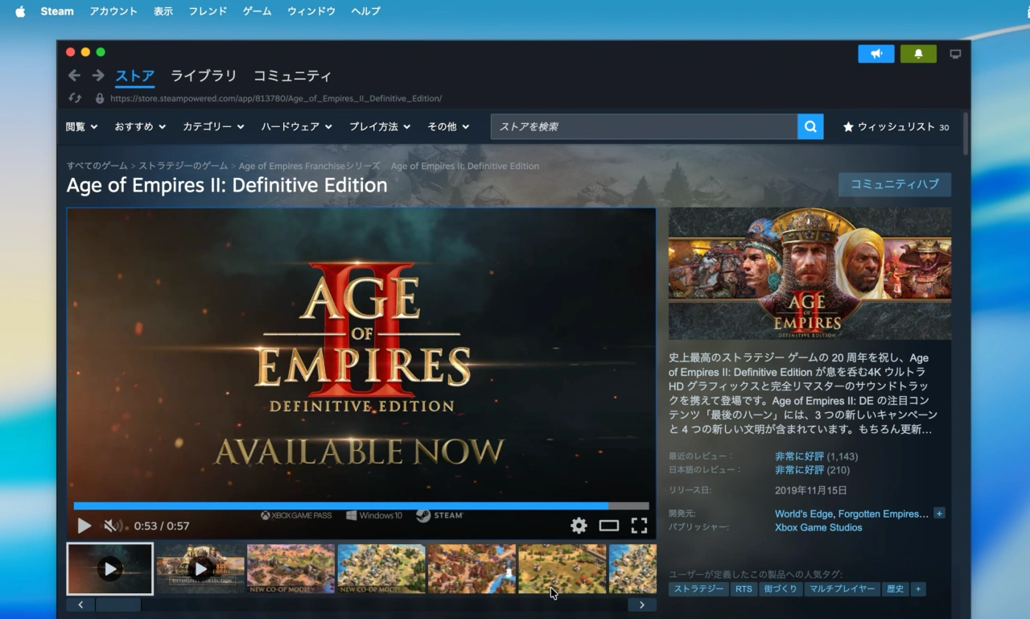
Task: Click the 街づくり tag
Action: [781, 589]
